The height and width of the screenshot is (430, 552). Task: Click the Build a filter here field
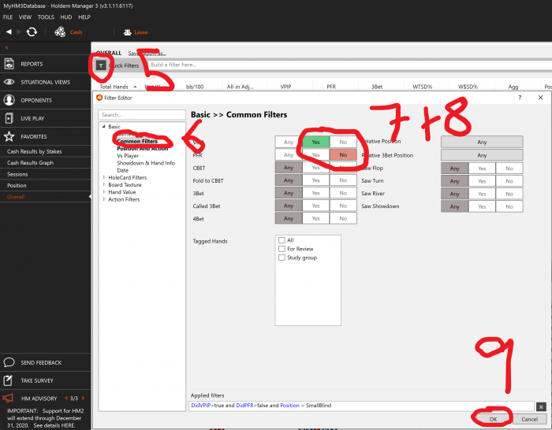(350, 65)
